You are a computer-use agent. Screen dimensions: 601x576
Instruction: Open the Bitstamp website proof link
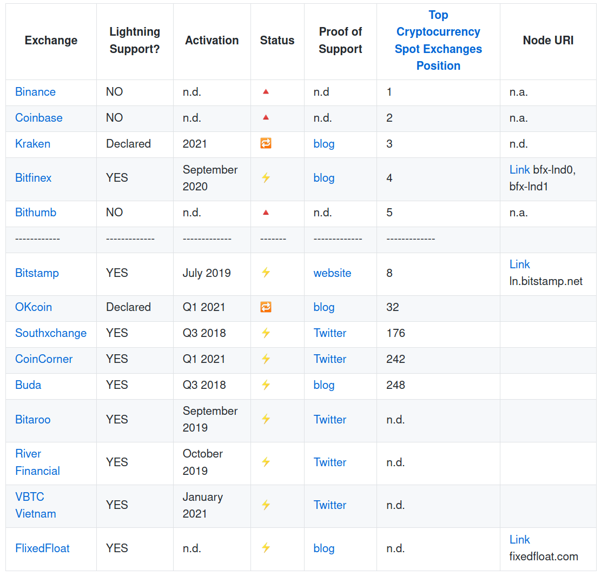332,273
